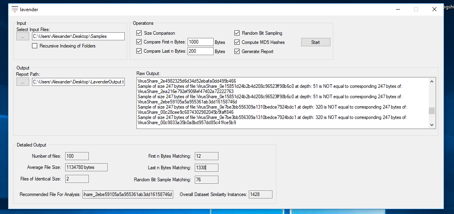This screenshot has height=214, width=454.
Task: Toggle the Generate Report checkbox
Action: tap(237, 51)
